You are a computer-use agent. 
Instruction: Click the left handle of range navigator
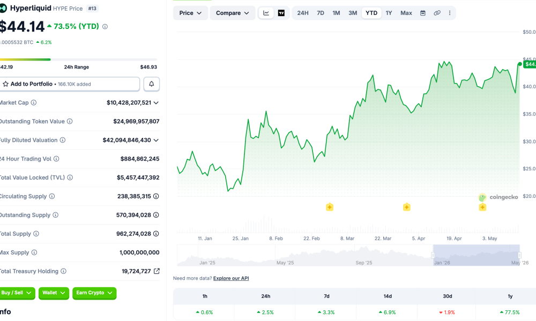click(x=433, y=255)
